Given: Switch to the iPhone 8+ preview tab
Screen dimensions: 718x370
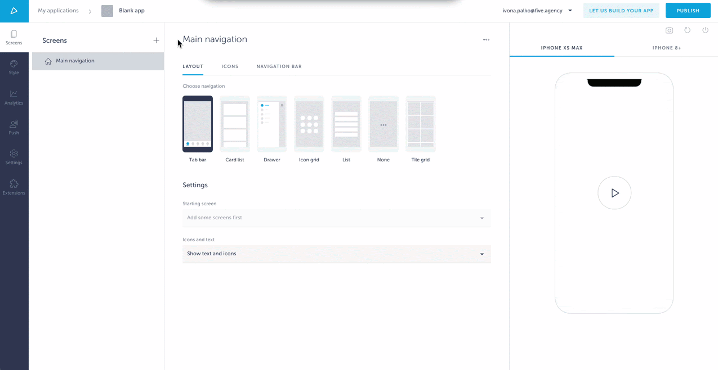Looking at the screenshot, I should [x=667, y=48].
